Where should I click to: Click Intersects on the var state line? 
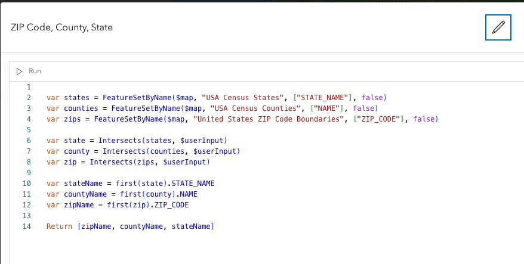point(119,141)
